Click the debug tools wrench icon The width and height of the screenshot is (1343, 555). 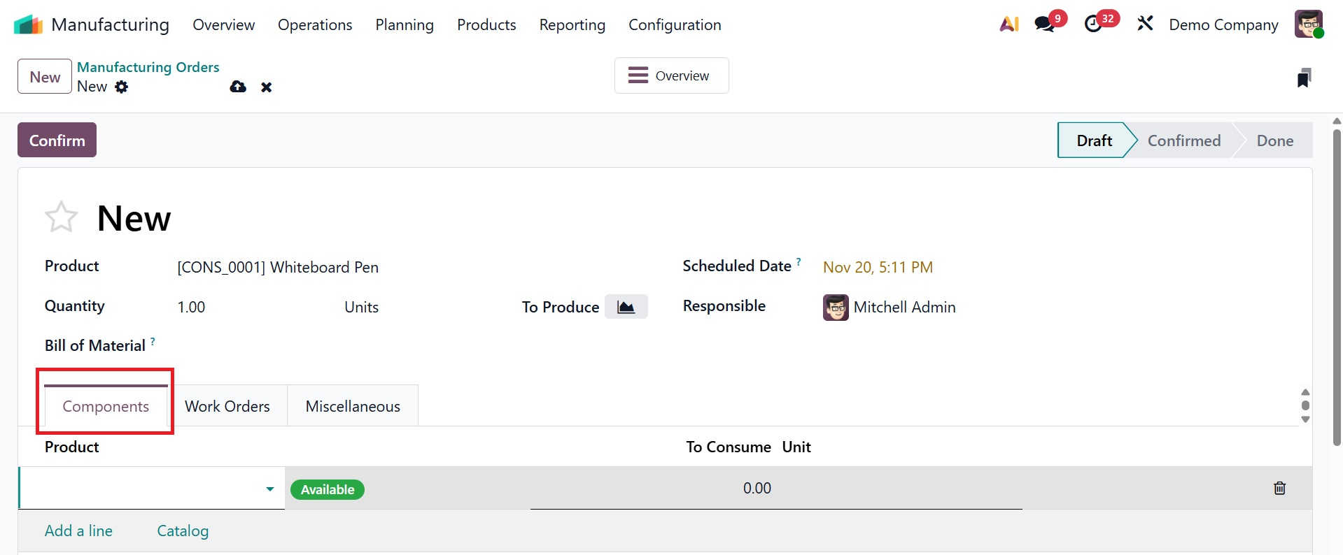pos(1145,24)
